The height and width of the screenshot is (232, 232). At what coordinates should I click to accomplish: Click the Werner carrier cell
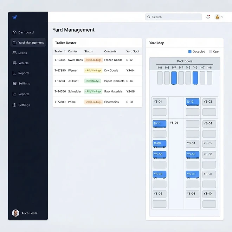click(x=73, y=70)
